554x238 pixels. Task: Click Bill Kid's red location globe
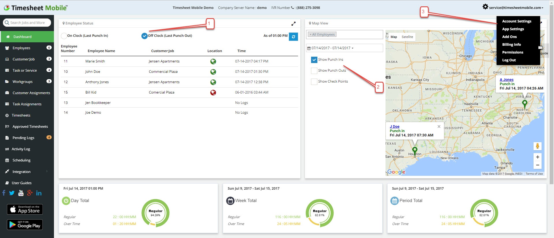213,92
